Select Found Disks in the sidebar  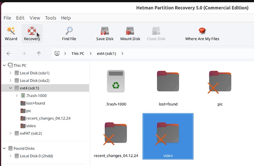24,148
